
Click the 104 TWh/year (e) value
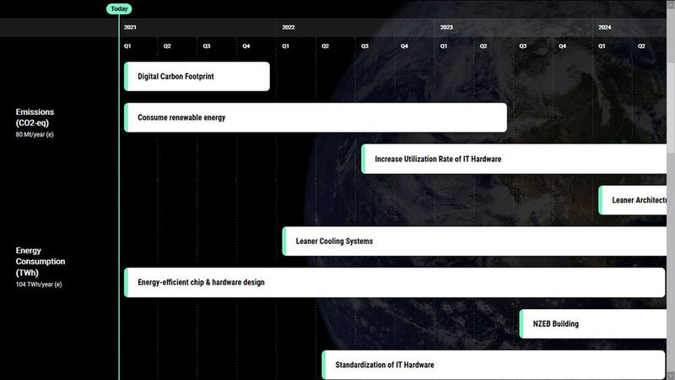[39, 285]
